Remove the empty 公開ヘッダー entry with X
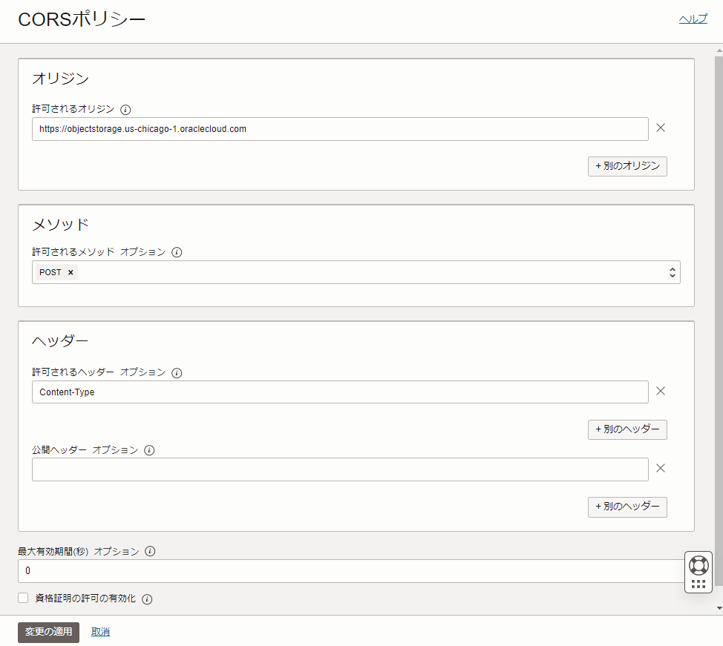This screenshot has height=646, width=723. coord(661,468)
